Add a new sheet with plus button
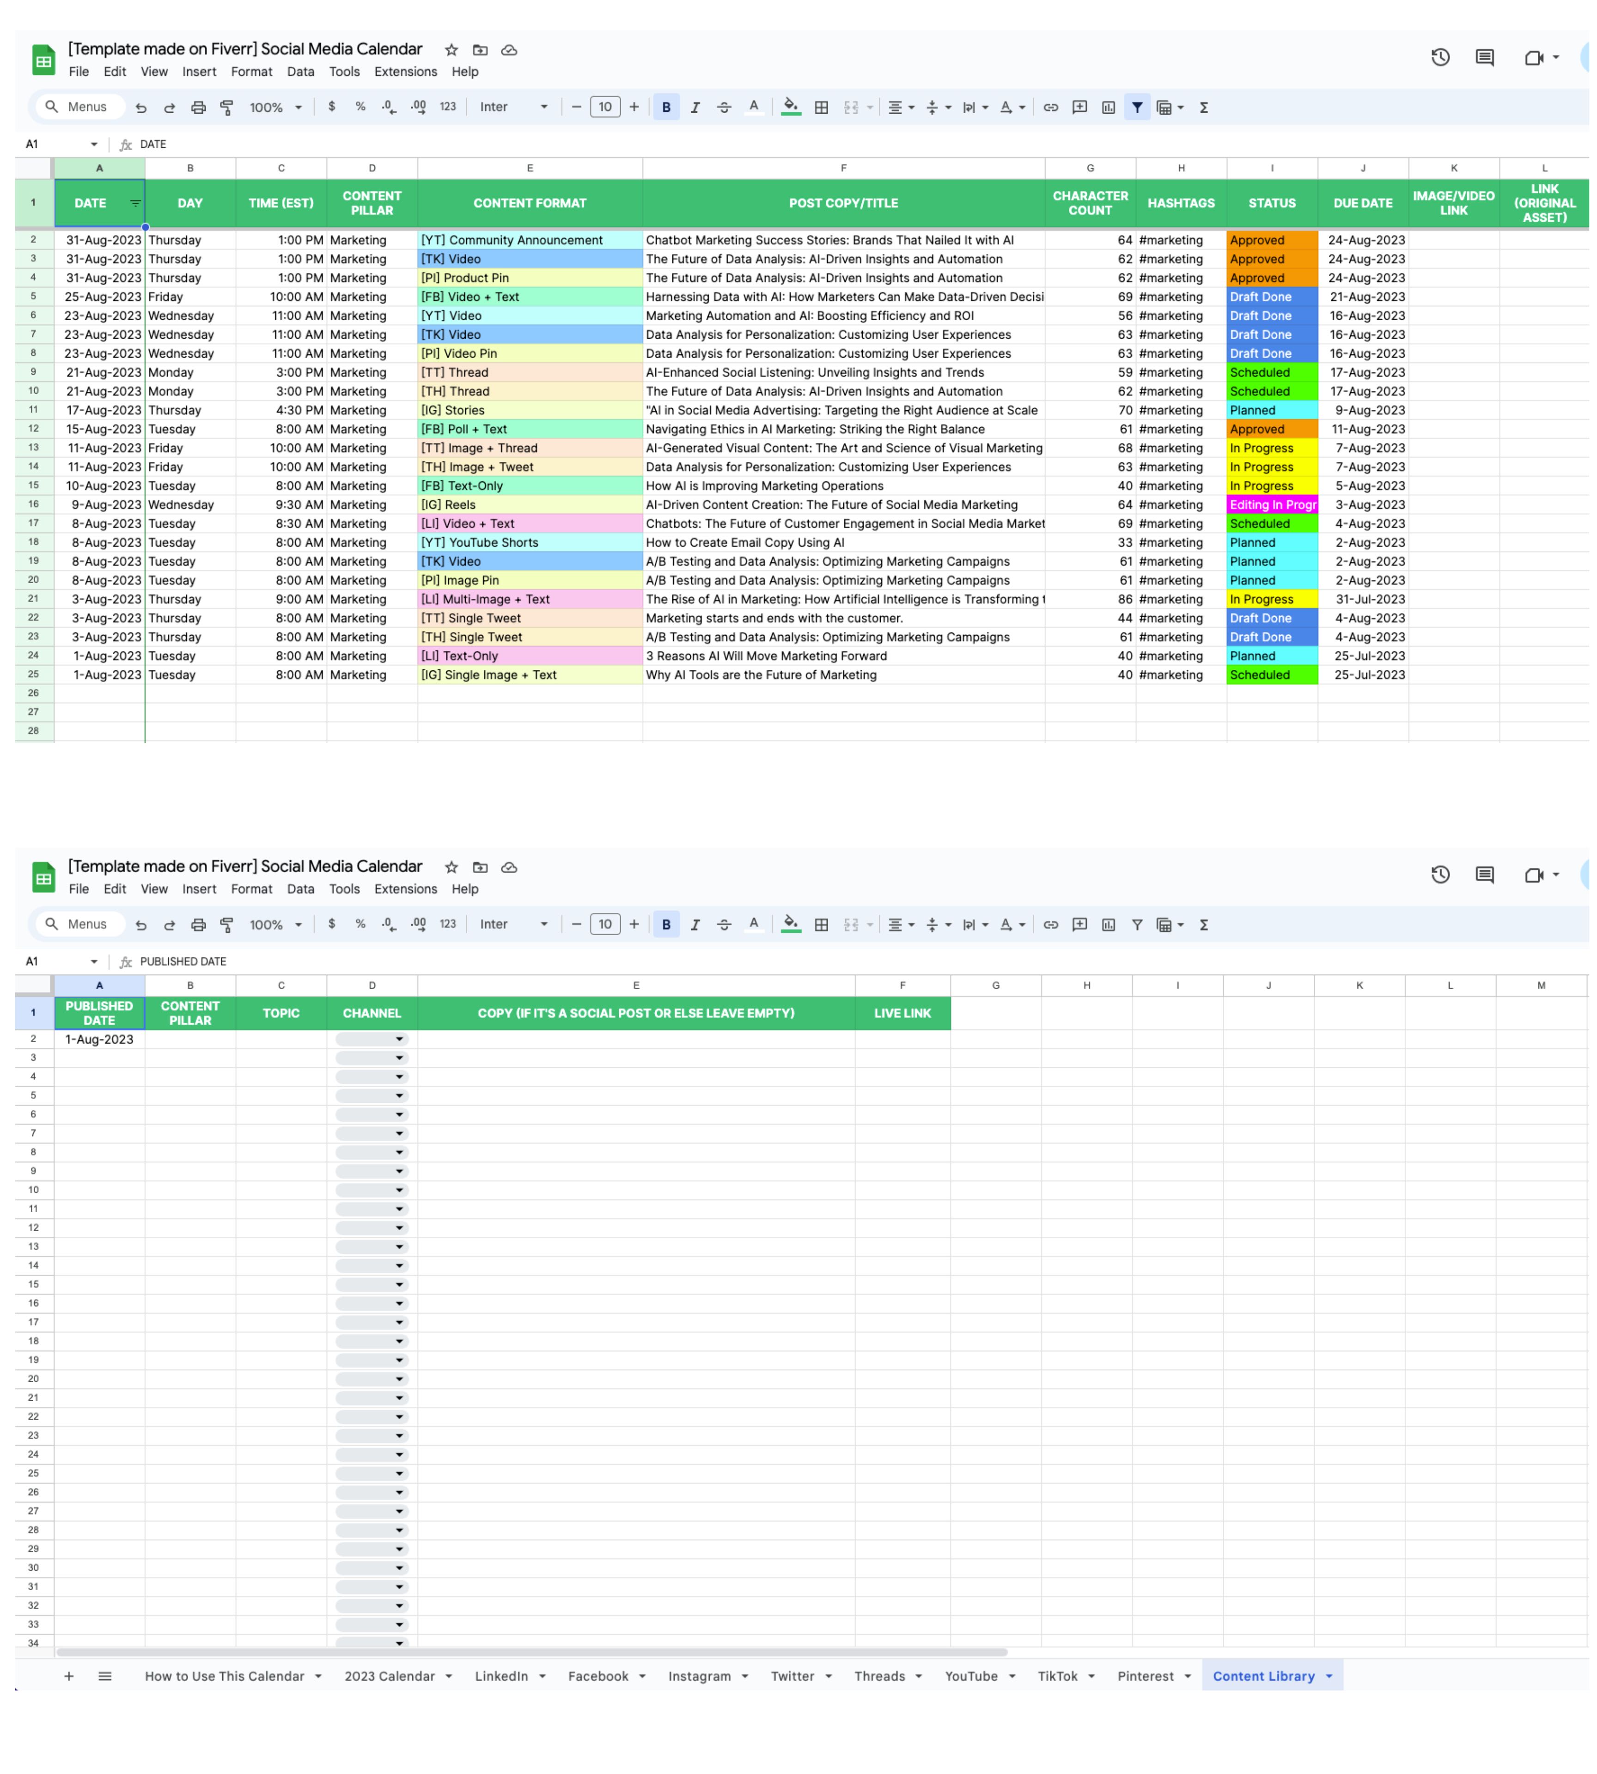 tap(68, 1676)
